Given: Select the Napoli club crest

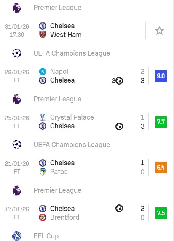Looking at the screenshot, I should pyautogui.click(x=43, y=72).
